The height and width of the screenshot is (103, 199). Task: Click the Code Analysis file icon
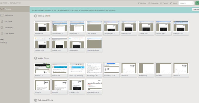[x=2, y=33]
